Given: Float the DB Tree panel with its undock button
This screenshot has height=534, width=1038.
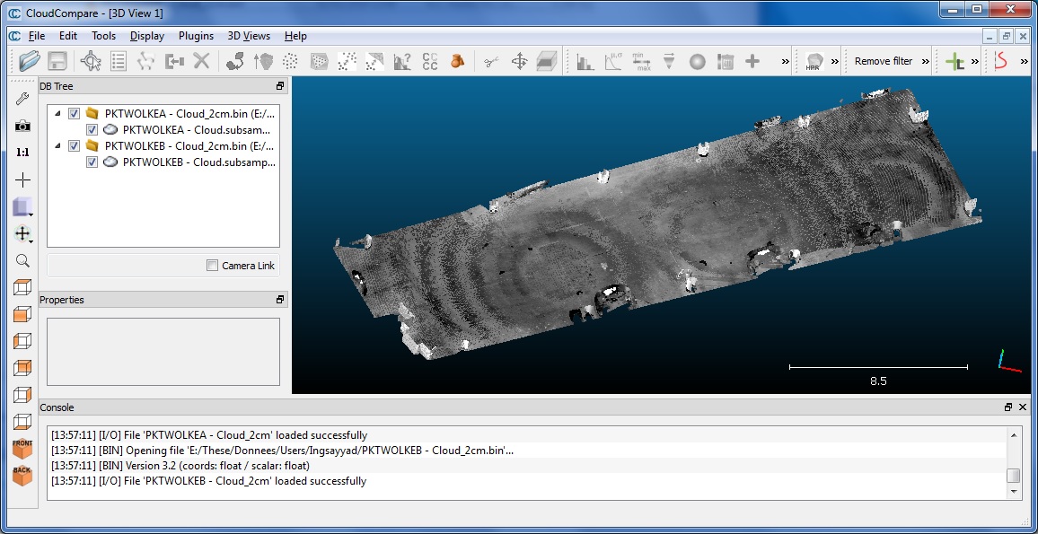Looking at the screenshot, I should 280,86.
